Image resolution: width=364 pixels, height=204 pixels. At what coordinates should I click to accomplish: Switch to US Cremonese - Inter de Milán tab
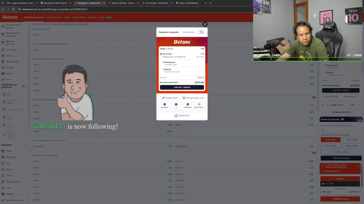pos(157,3)
